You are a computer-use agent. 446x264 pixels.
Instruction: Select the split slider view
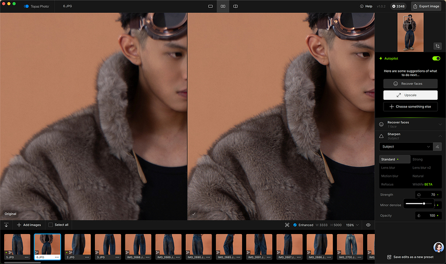click(x=236, y=6)
